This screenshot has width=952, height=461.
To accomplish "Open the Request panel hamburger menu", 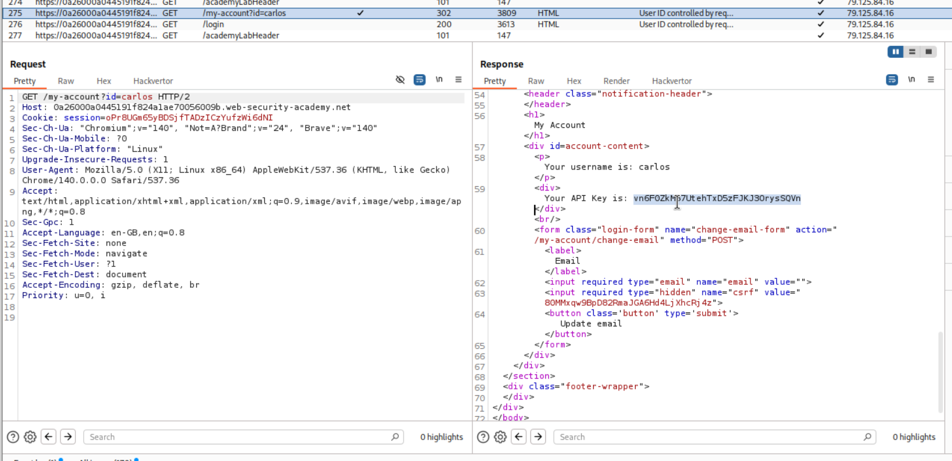I will point(459,79).
